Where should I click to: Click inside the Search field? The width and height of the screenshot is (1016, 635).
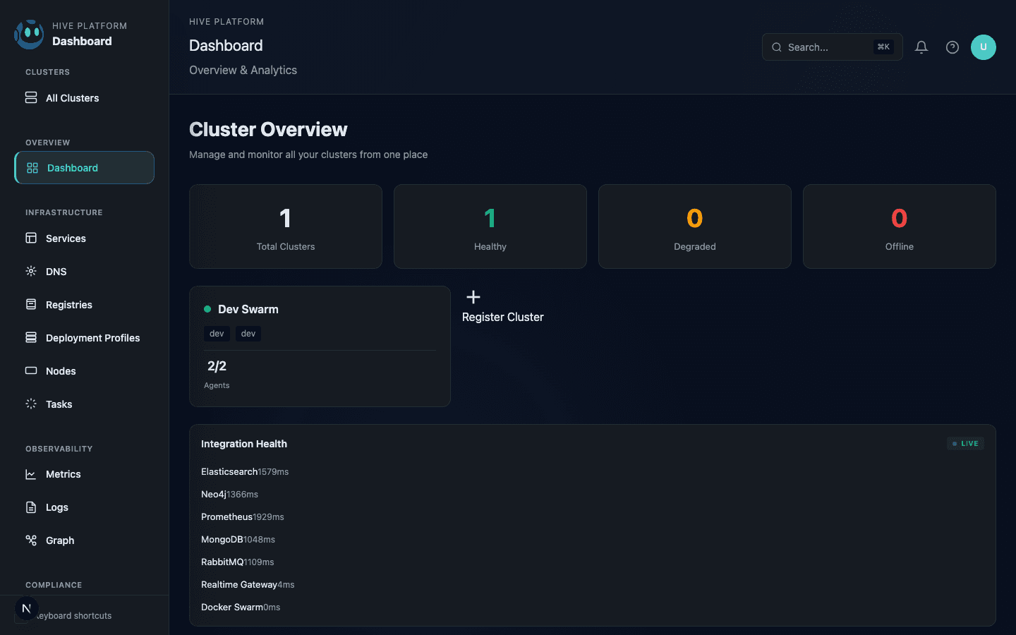825,47
